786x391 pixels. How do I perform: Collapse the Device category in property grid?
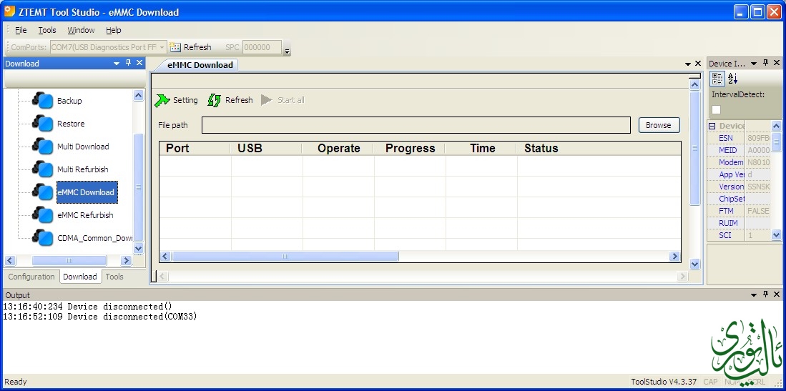[x=712, y=126]
